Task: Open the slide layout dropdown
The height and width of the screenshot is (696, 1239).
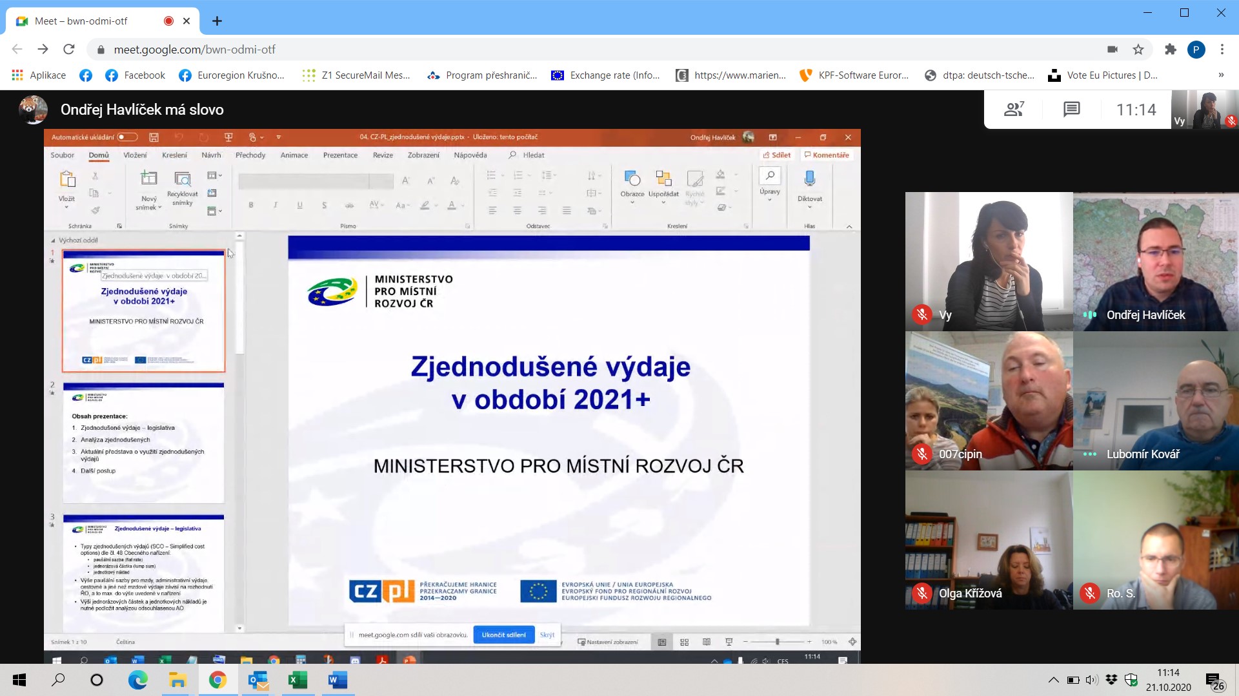Action: pos(215,175)
